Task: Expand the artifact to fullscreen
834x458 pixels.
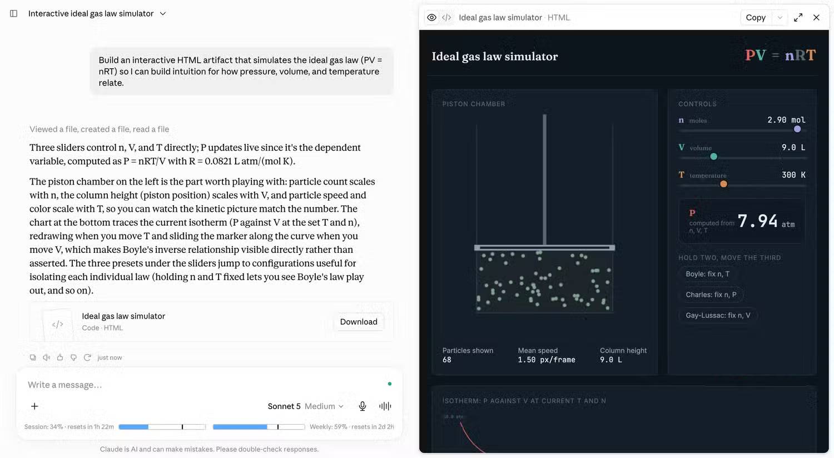Action: 798,17
